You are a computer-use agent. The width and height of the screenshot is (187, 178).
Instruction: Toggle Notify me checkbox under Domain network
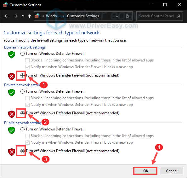28,67
